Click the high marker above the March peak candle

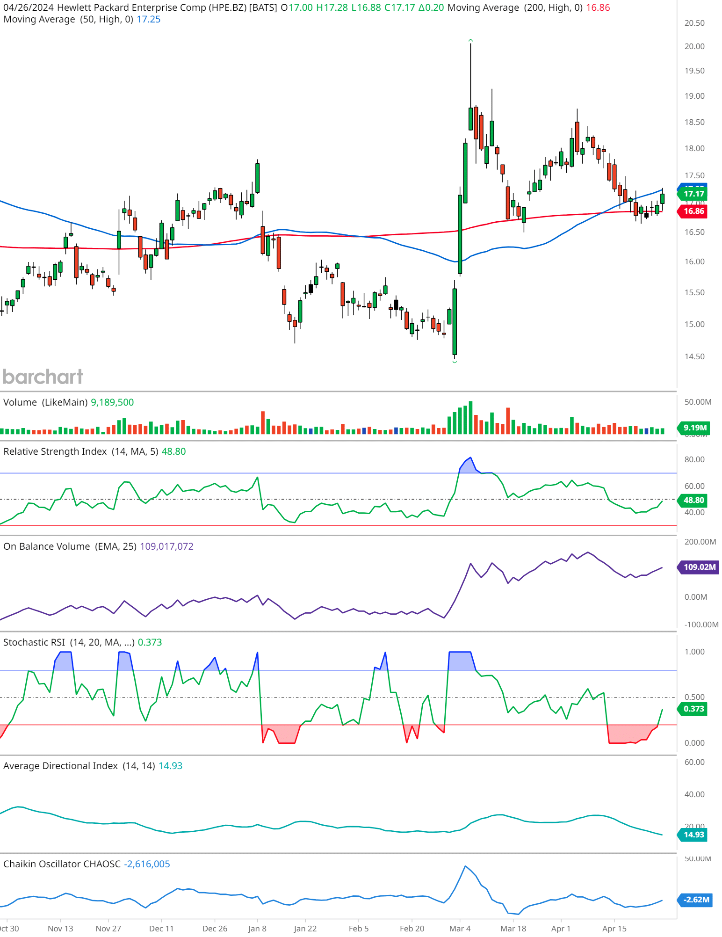470,41
